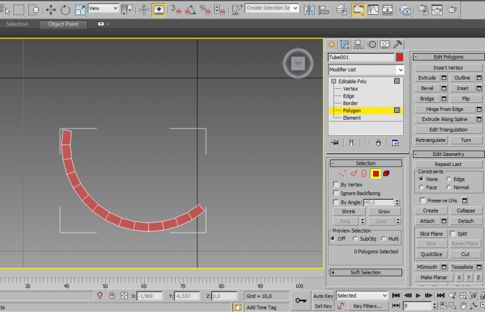The image size is (485, 312).
Task: Open the Create Selection Set dropdown
Action: point(272,8)
